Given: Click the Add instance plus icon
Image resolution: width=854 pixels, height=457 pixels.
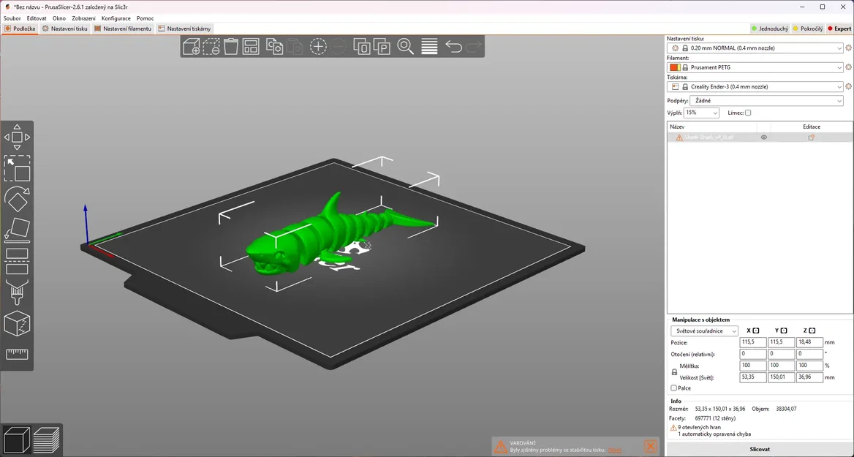Looking at the screenshot, I should point(318,47).
